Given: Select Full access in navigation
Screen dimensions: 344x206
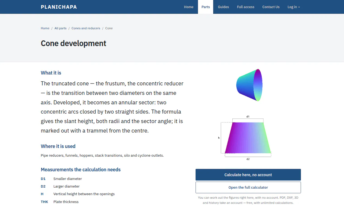Looking at the screenshot, I should tap(246, 7).
